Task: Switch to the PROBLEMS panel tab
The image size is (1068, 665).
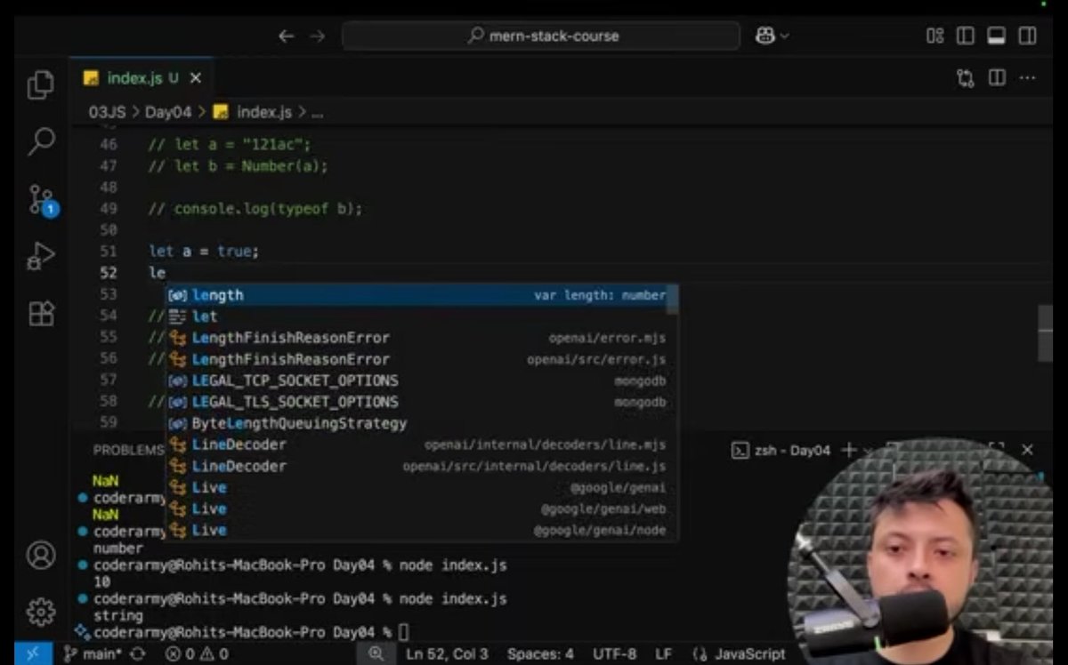Action: pos(128,450)
